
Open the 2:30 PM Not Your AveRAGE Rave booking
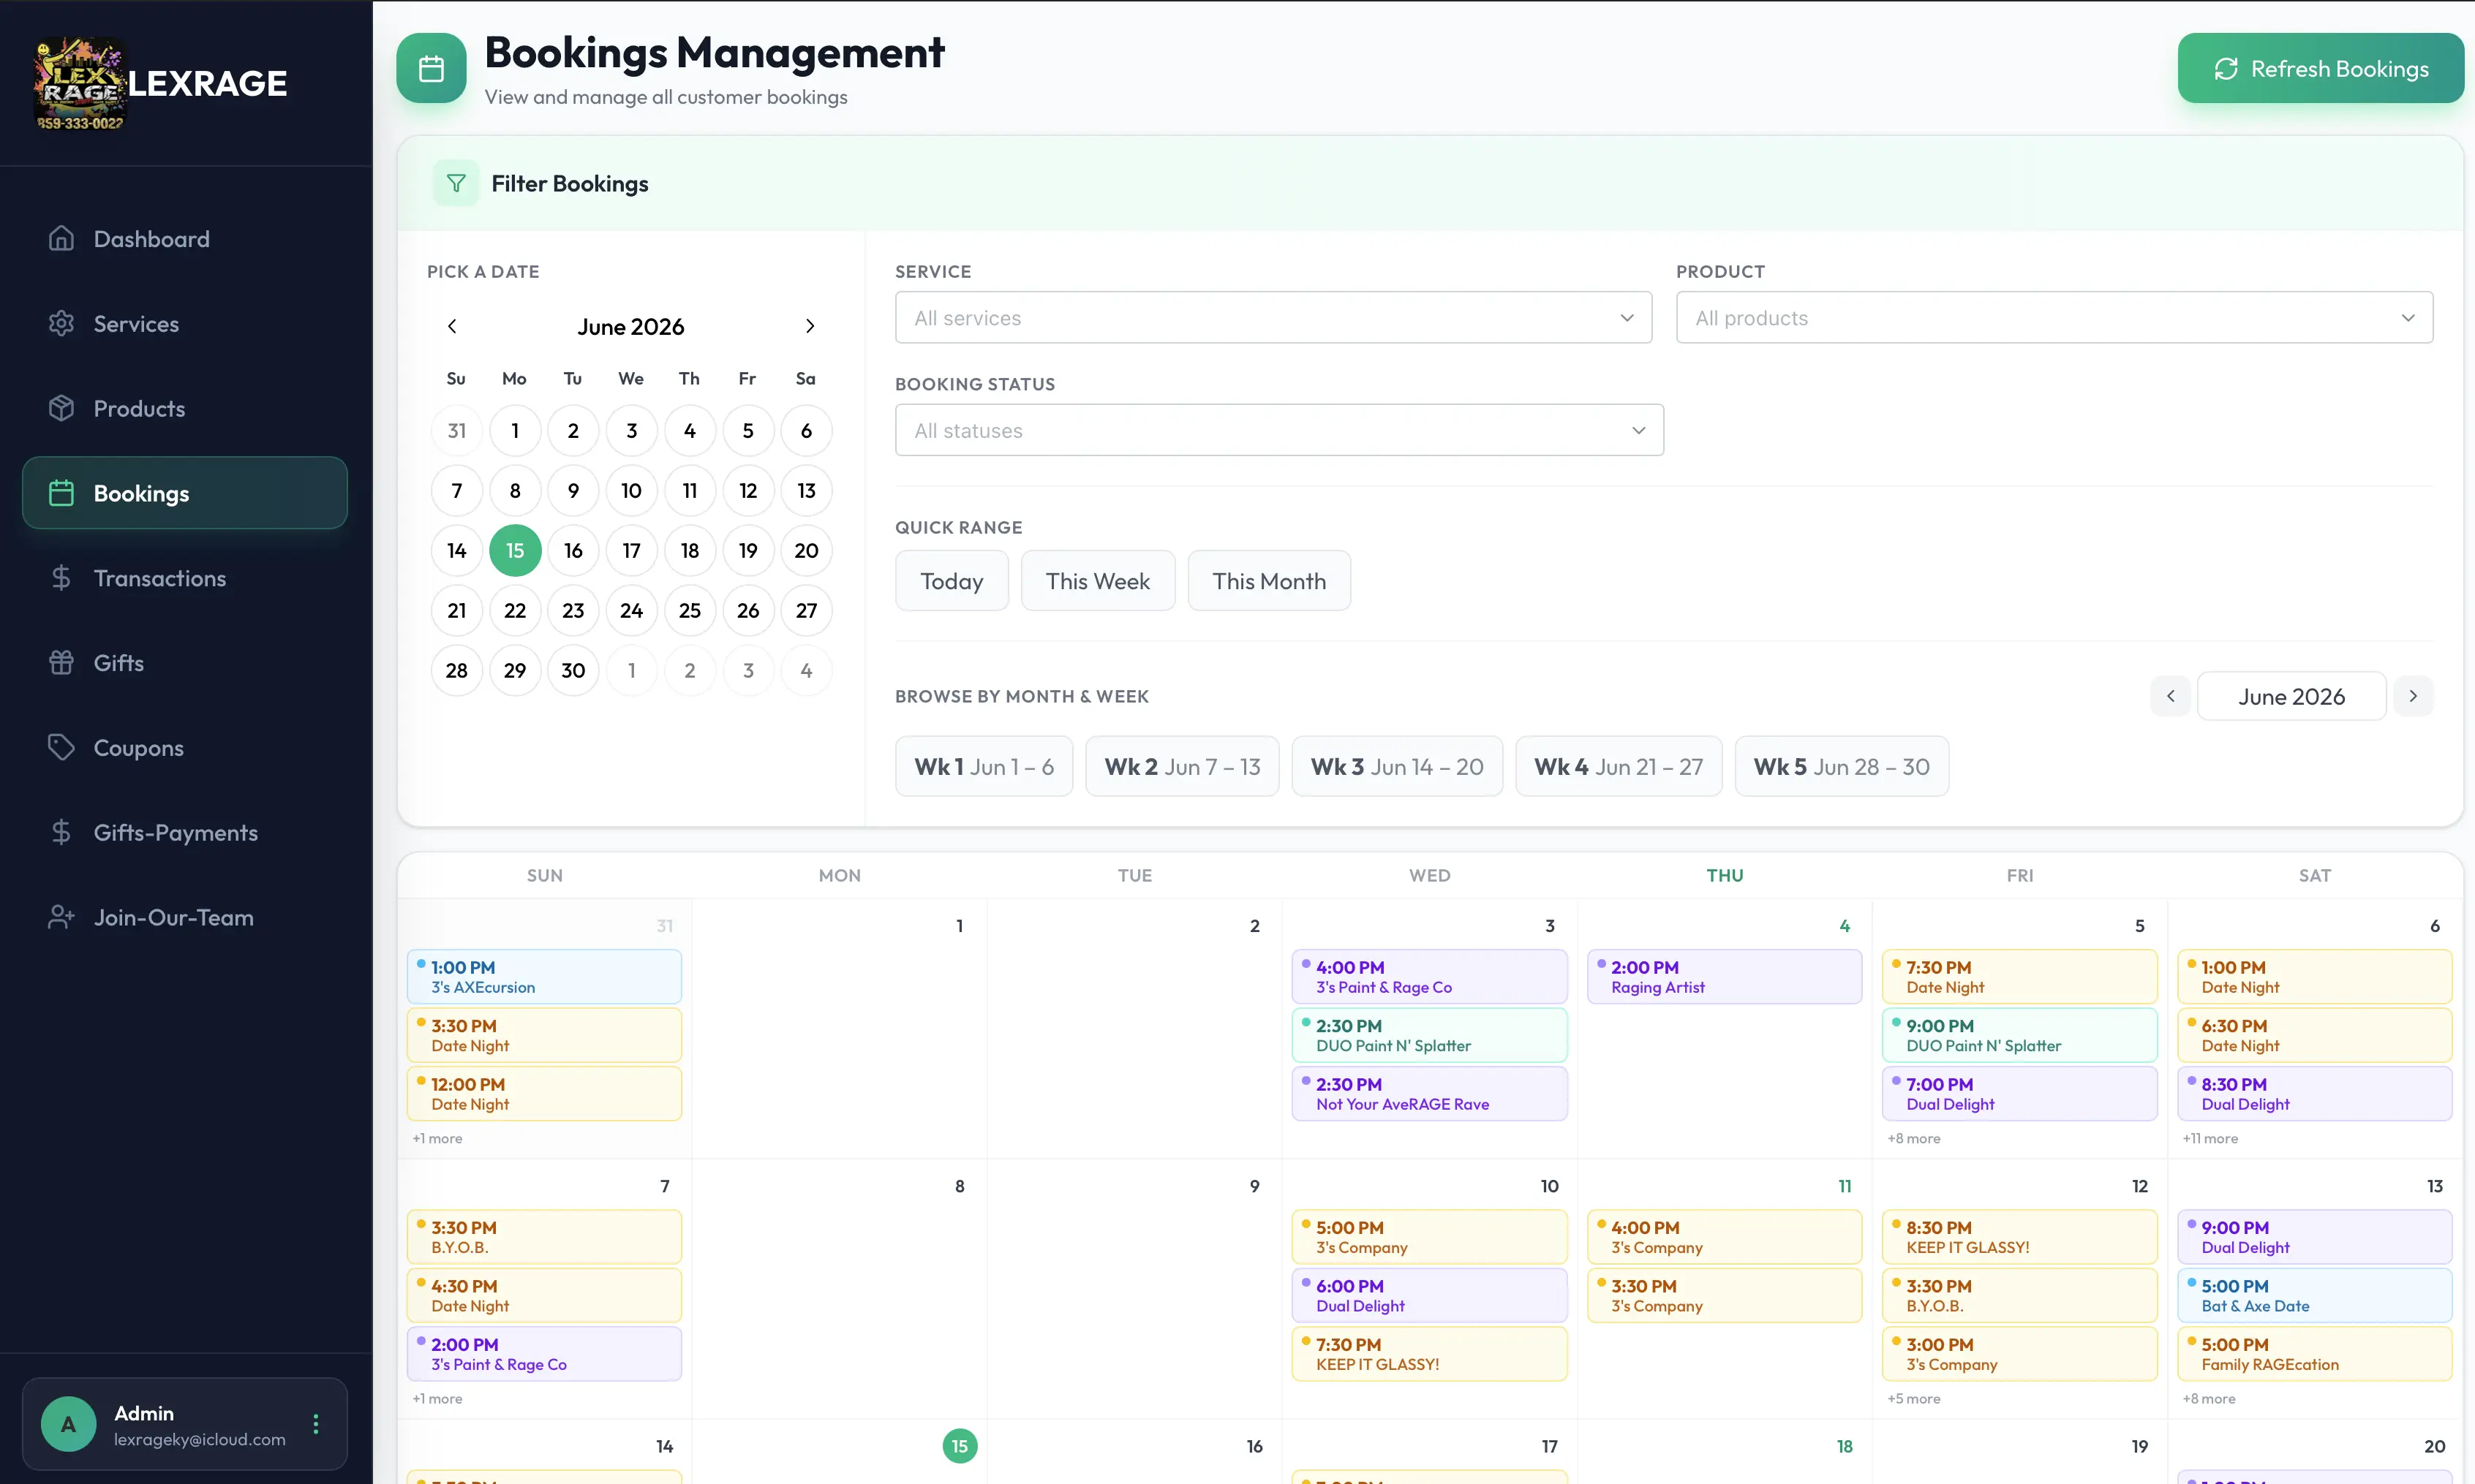(x=1430, y=1094)
